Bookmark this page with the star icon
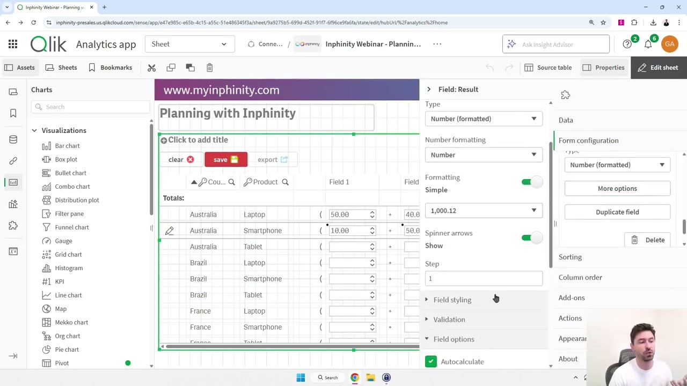Screen dimensions: 687x386 coord(603,23)
